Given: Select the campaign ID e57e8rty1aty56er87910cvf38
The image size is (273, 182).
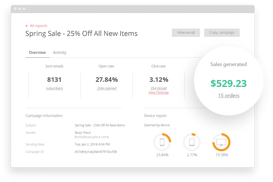Looking at the screenshot, I should (x=96, y=152).
